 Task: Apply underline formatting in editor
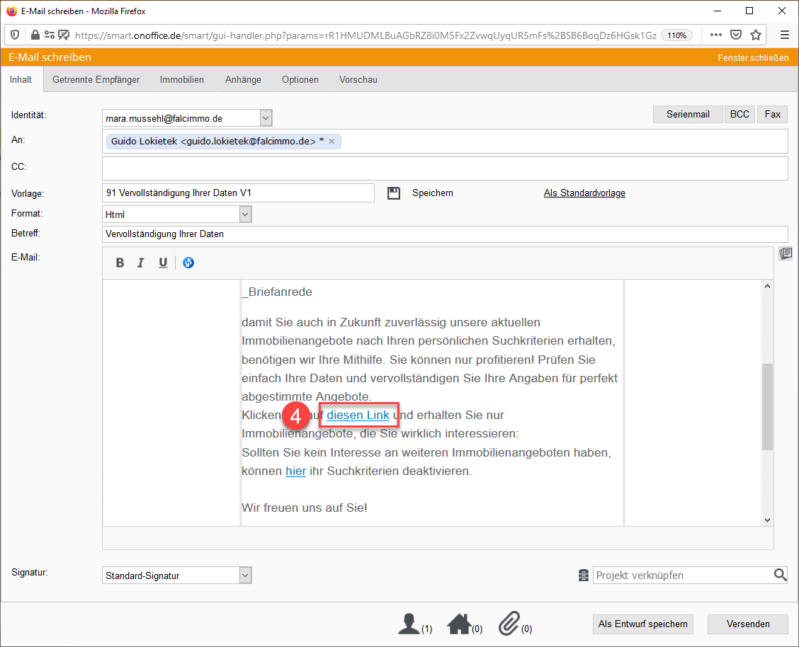coord(163,263)
